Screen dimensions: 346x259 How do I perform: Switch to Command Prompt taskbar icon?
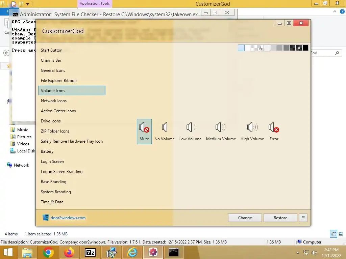click(174, 252)
